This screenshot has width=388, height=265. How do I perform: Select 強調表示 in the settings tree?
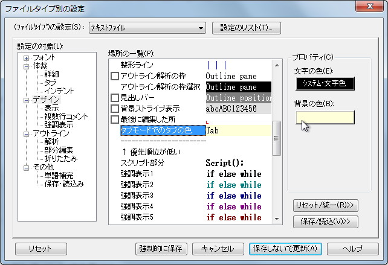pyautogui.click(x=59, y=124)
